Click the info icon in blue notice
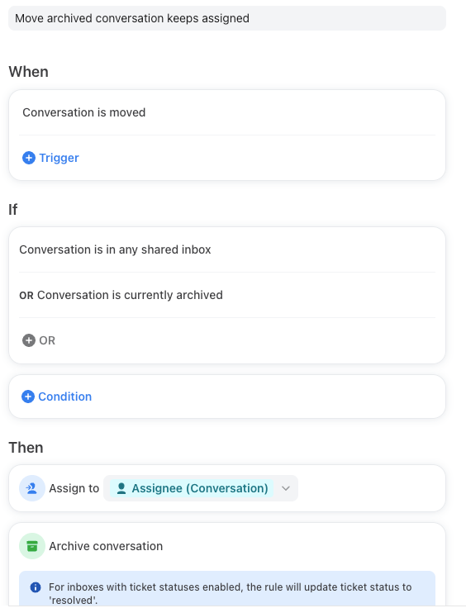Viewport: 466px width, 608px height. pos(36,587)
